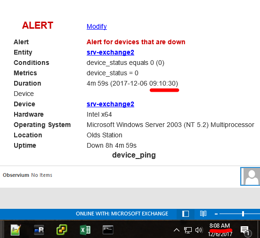Click the taskbar clock showing 8:08 AM
This screenshot has width=260, height=238.
pos(220,230)
